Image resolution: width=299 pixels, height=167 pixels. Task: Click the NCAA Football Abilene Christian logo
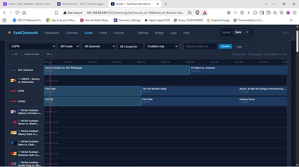[13, 112]
